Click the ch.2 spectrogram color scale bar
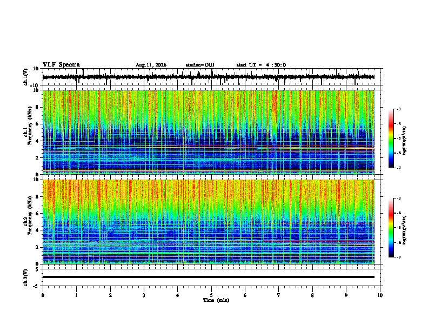Screen dimensions: 428x331 pos(391,228)
